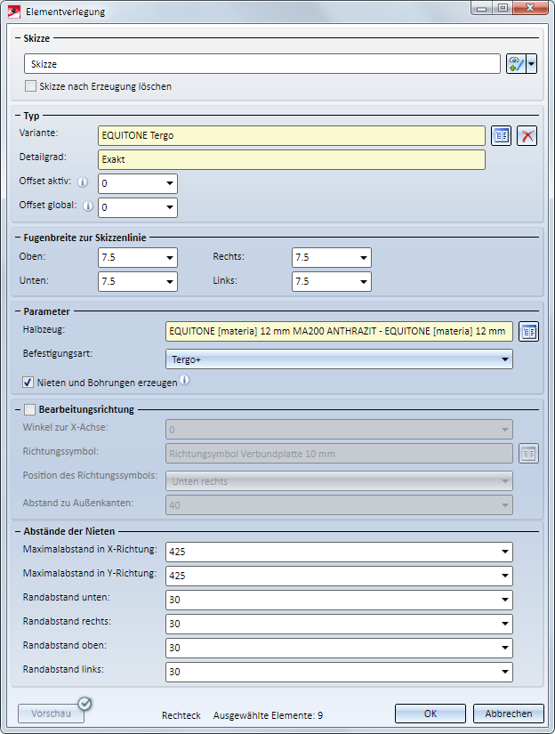Image resolution: width=555 pixels, height=734 pixels.
Task: Click the checkmark icon on the Vorschau button
Action: (84, 703)
